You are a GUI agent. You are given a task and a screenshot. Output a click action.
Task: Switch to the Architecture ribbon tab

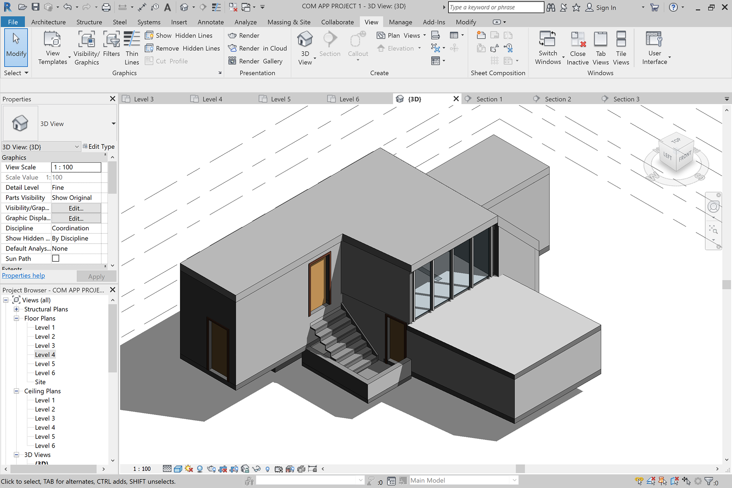tap(48, 22)
